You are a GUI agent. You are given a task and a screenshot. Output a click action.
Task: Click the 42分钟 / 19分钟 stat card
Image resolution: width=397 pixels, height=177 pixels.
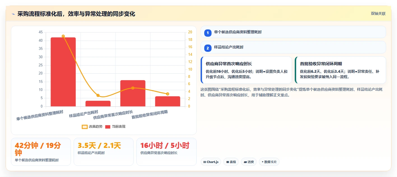(x=41, y=152)
